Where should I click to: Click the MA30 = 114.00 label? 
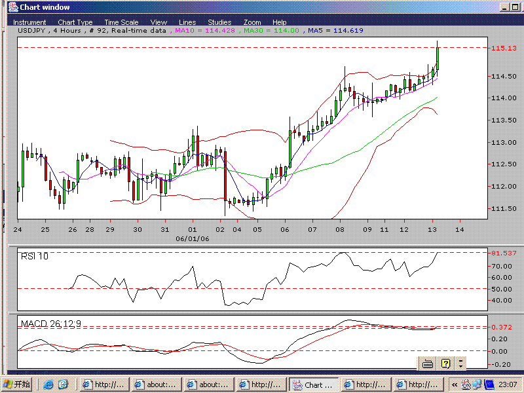coord(271,30)
